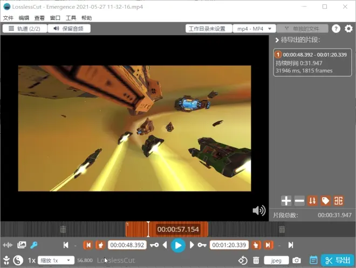Play the video
Image resolution: width=356 pixels, height=268 pixels.
tap(178, 245)
